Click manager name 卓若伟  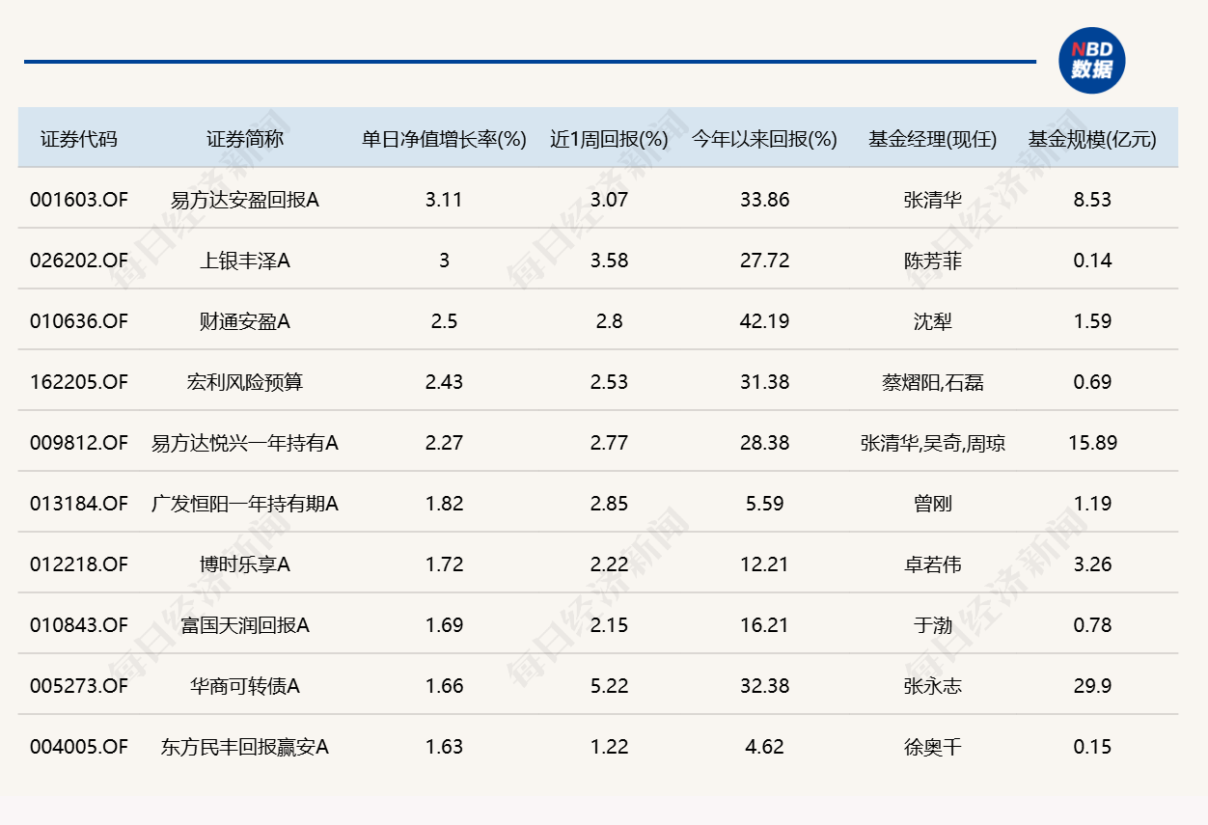click(x=933, y=564)
